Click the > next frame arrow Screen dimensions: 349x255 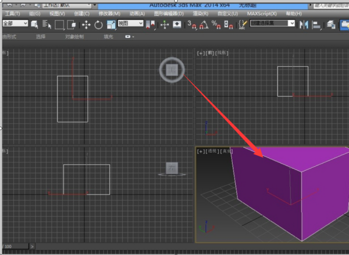32,246
